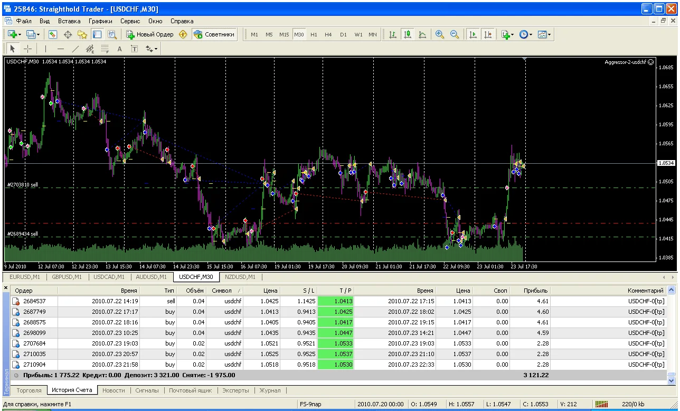Click the Новый Ордер button
The width and height of the screenshot is (680, 411).
click(150, 34)
